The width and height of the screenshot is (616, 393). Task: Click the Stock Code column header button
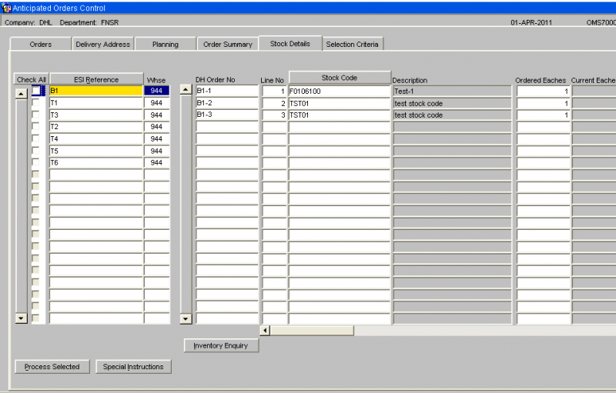click(340, 78)
